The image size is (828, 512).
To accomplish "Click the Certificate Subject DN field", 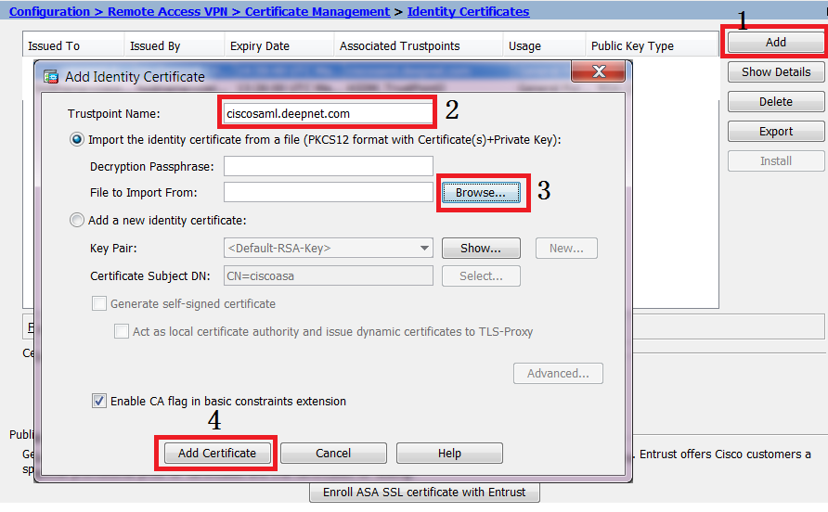I will 328,275.
